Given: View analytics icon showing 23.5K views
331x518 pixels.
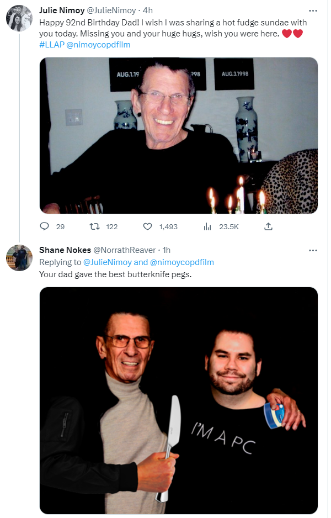Looking at the screenshot, I should (x=208, y=226).
